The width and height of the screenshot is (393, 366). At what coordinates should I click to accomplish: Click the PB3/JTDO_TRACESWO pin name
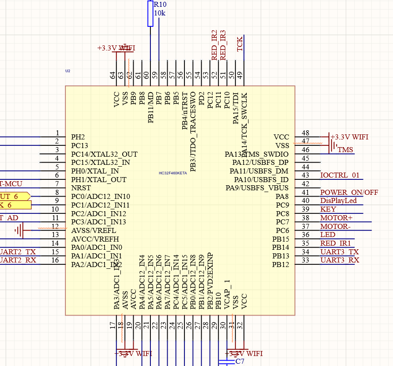click(x=193, y=132)
